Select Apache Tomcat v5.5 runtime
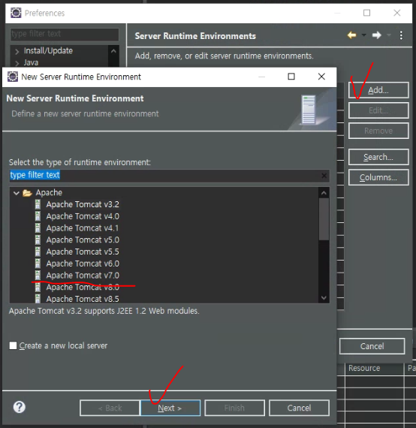This screenshot has height=428, width=416. (83, 252)
